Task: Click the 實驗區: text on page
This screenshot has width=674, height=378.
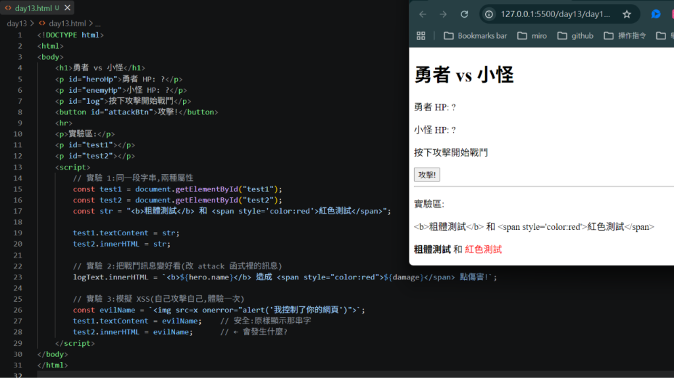Action: tap(429, 204)
